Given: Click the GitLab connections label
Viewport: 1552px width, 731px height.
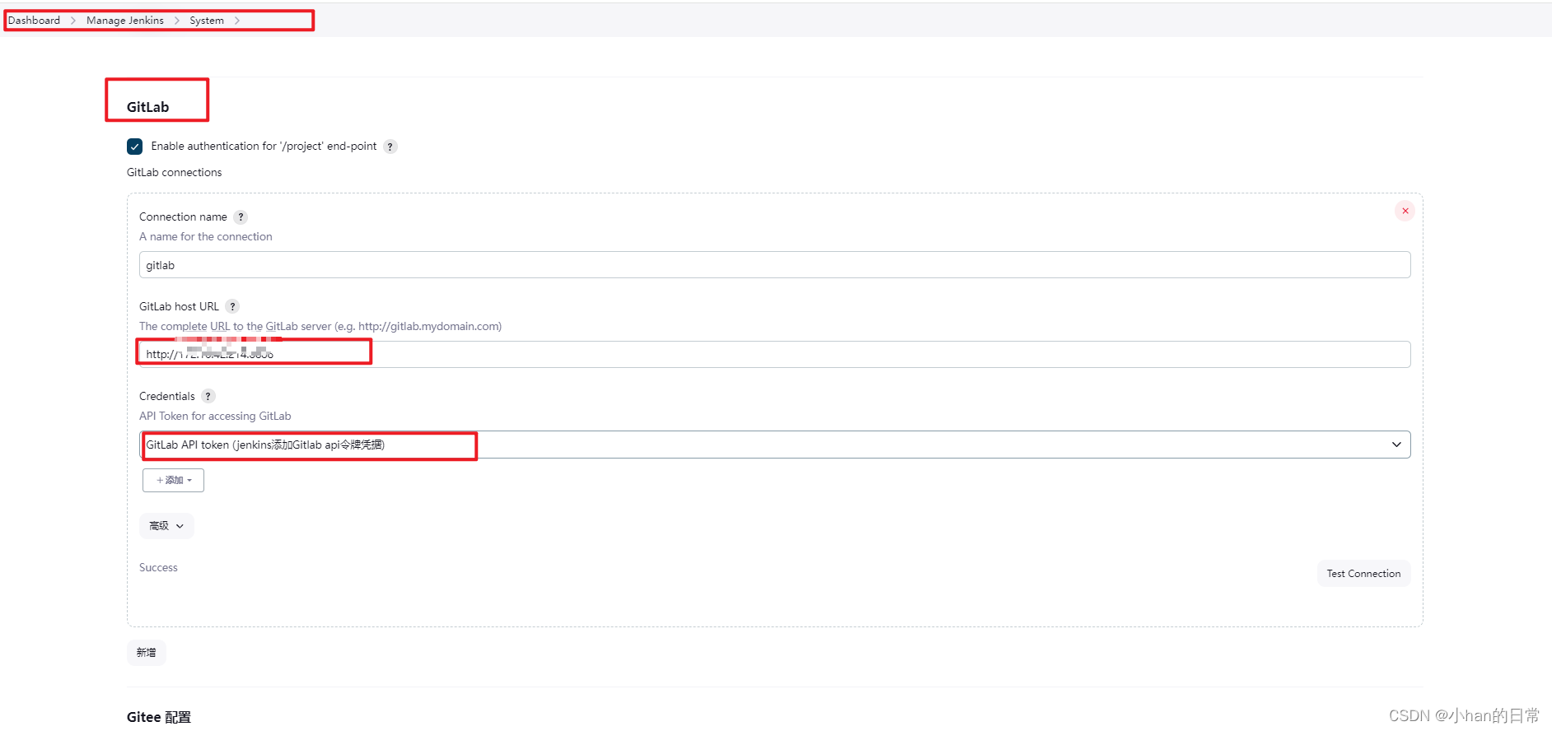Looking at the screenshot, I should point(175,173).
